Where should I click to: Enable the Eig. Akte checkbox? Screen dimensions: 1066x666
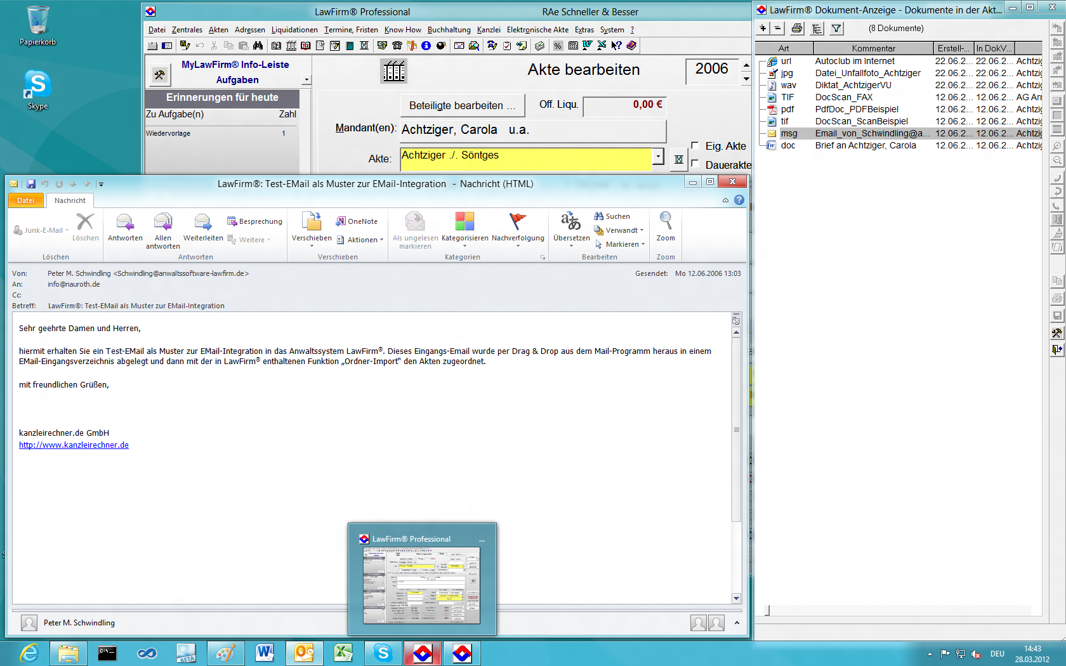click(x=695, y=146)
